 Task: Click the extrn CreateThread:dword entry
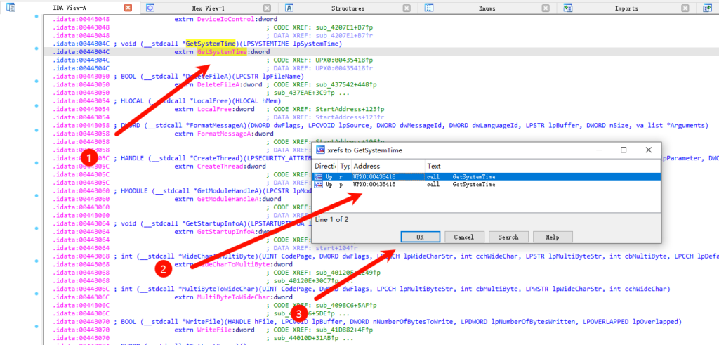(220, 166)
